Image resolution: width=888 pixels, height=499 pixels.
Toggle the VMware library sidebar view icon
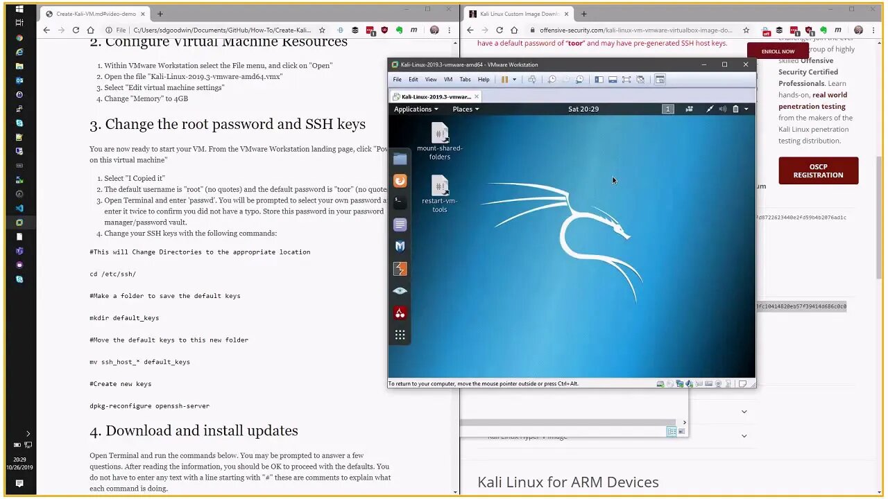599,80
